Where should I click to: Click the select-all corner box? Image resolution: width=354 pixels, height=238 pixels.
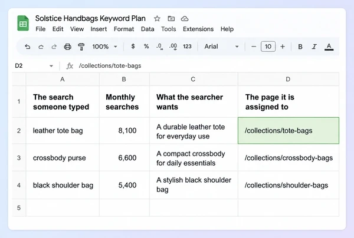(x=19, y=80)
